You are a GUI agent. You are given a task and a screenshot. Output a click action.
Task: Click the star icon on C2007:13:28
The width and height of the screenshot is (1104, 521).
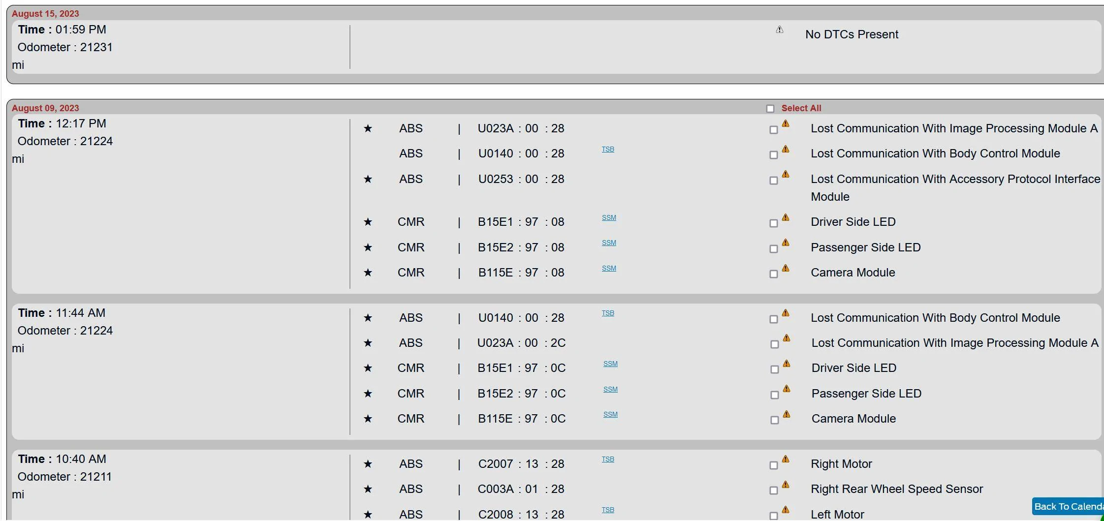point(368,464)
